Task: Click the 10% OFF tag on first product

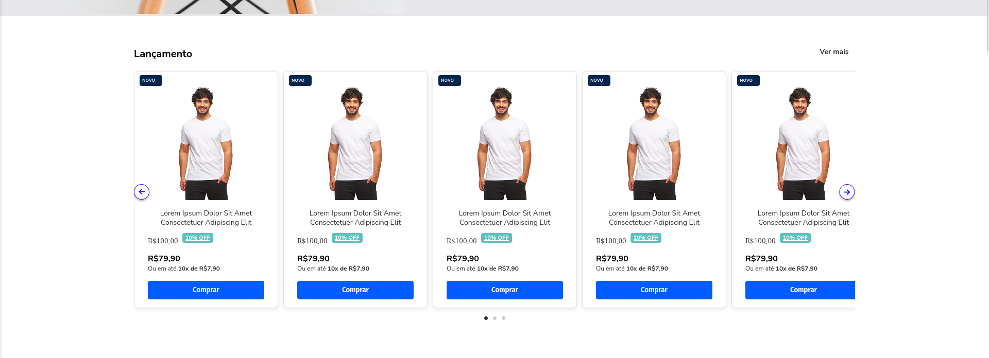Action: click(x=198, y=238)
